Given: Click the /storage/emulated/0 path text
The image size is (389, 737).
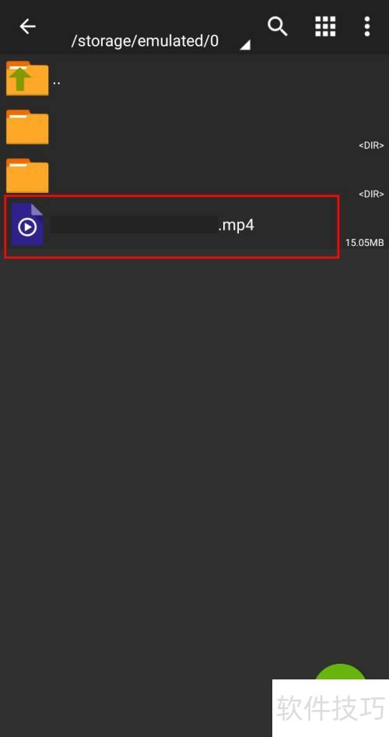Looking at the screenshot, I should (x=145, y=41).
